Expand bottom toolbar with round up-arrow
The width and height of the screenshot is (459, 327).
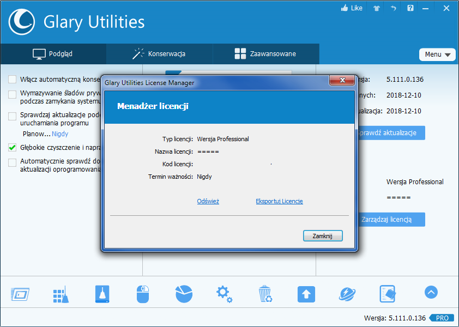click(x=431, y=292)
